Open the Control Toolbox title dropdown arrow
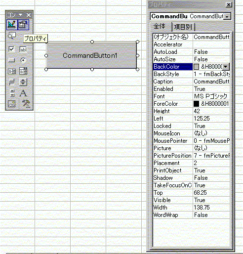 coord(20,15)
